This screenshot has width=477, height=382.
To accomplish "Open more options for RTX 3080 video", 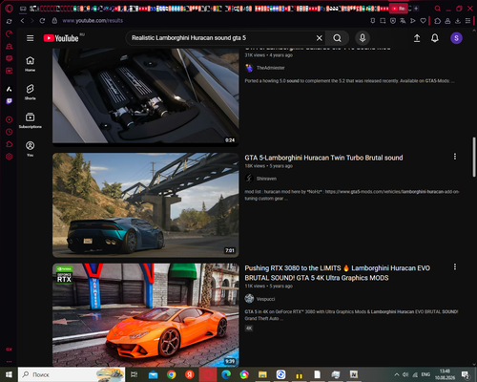I will 455,266.
